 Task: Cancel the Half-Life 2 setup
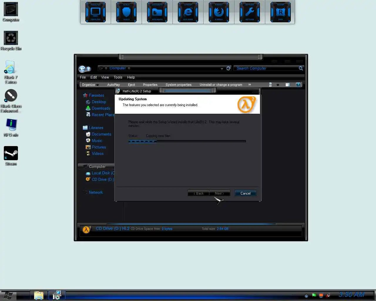coord(246,193)
